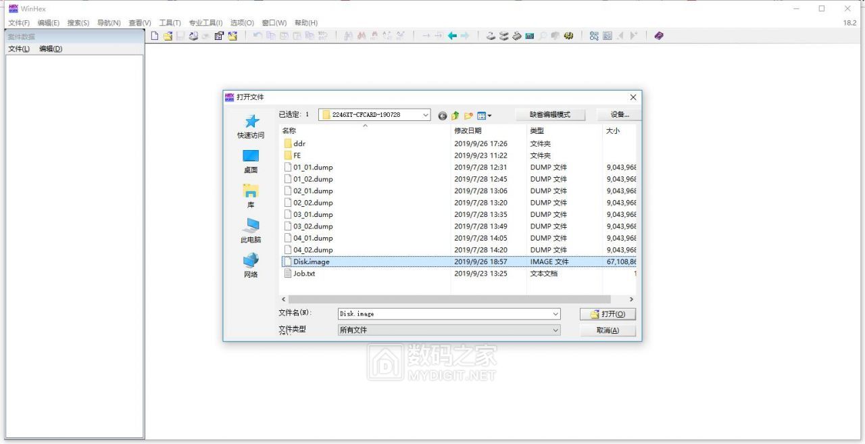Open the 窗口(W) menu

tap(274, 23)
